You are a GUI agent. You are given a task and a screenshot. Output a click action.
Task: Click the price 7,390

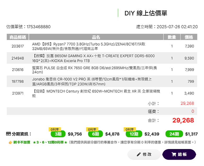189,46
